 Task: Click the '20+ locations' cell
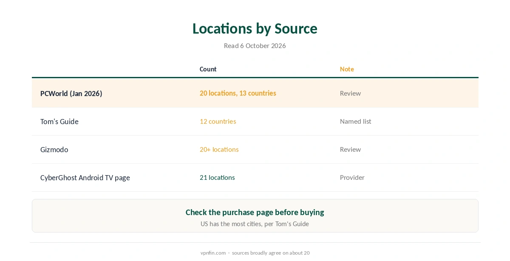click(219, 149)
